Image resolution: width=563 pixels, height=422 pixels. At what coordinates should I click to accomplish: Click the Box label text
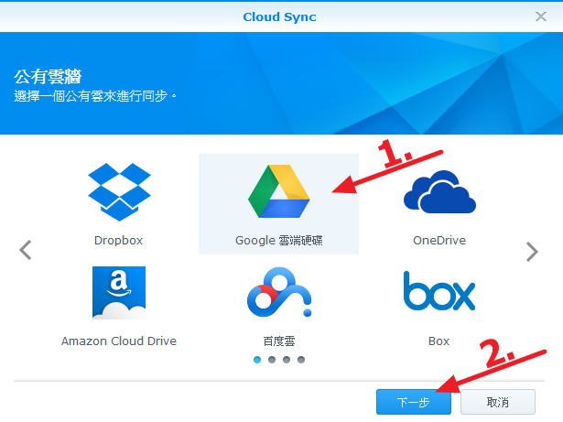(438, 341)
